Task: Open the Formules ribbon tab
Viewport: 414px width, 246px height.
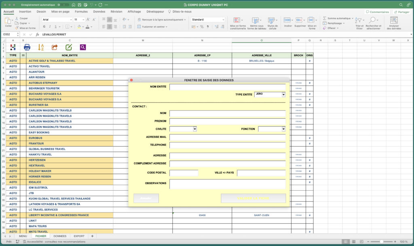Action: (81, 12)
